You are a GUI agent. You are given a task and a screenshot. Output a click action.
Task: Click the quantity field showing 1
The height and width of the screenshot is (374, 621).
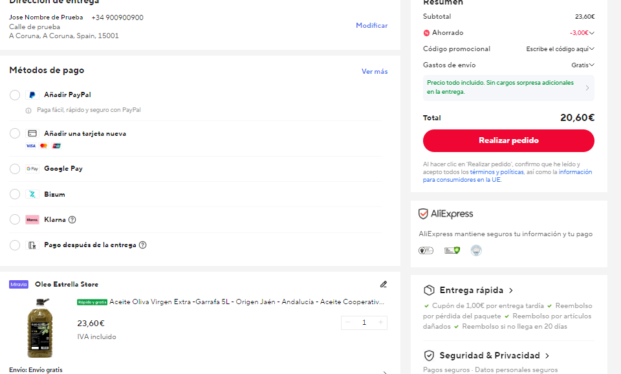coord(364,322)
